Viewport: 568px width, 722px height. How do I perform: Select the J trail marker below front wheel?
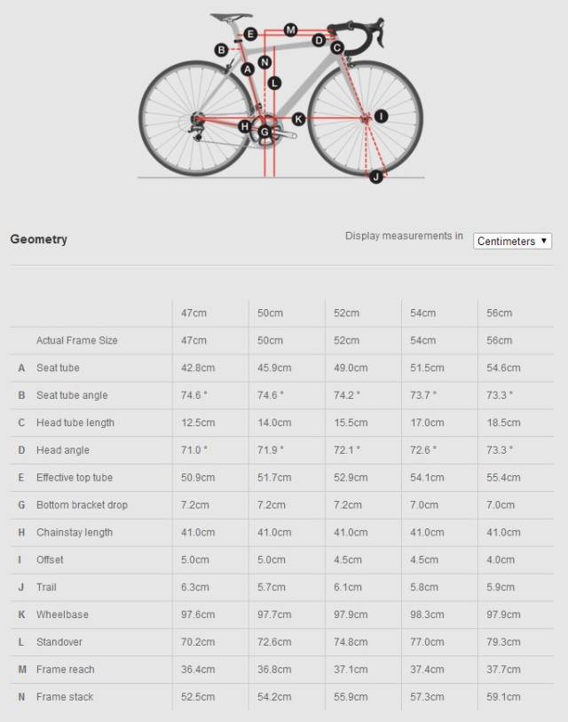coord(376,177)
